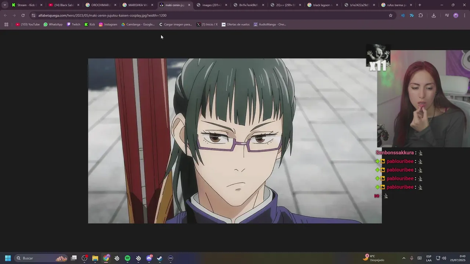This screenshot has height=264, width=470.
Task: Open Chrome three-dot menu
Action: pos(465,15)
